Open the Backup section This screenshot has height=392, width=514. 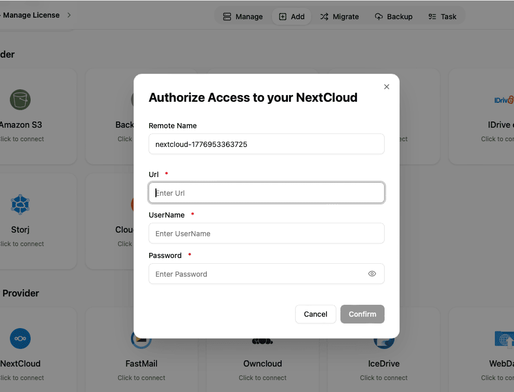tap(393, 16)
